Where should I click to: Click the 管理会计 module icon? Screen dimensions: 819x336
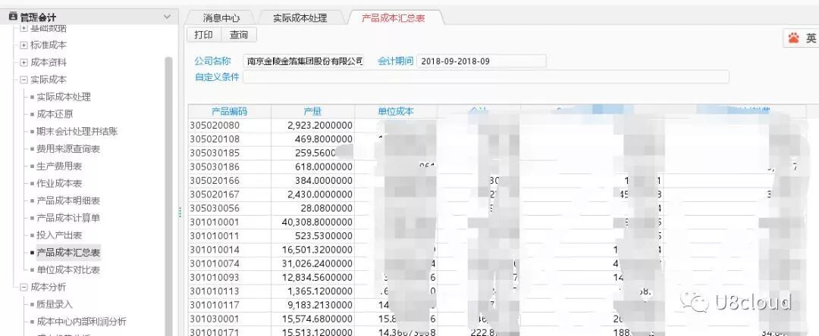click(x=13, y=17)
